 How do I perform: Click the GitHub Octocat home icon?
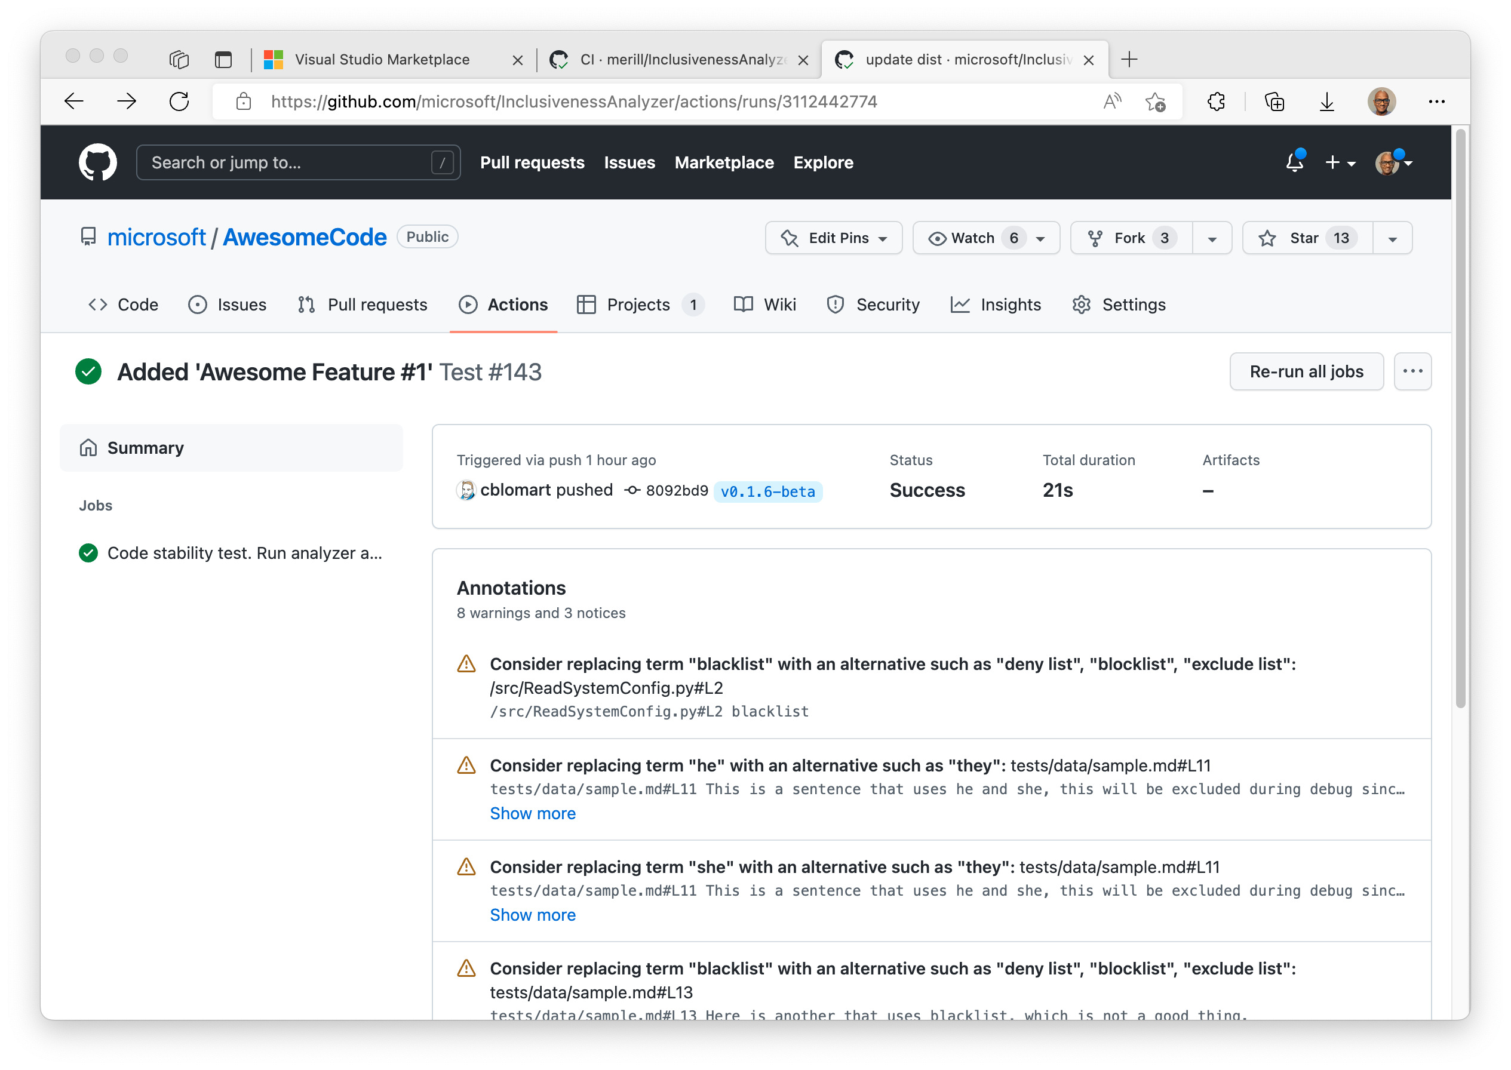coord(101,162)
